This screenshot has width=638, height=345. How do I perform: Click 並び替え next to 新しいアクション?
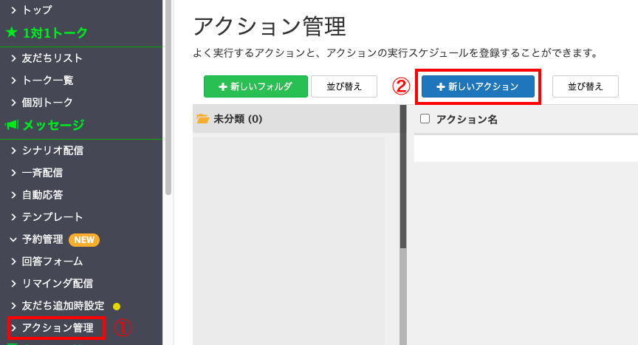coord(585,86)
